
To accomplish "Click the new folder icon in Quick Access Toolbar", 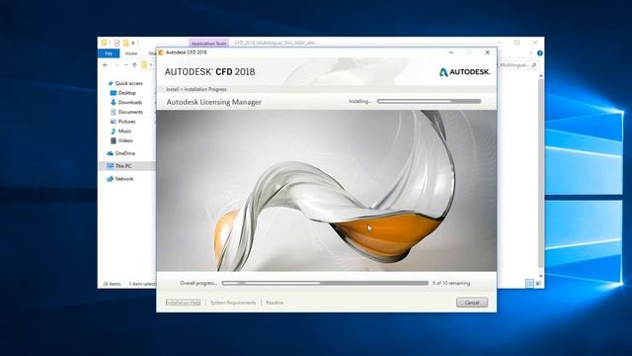I will pos(125,43).
